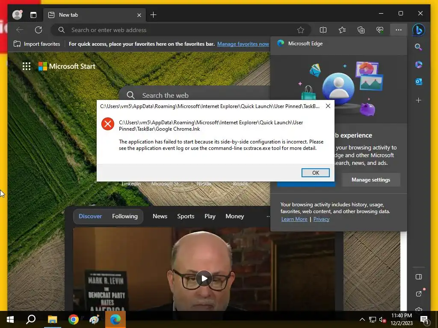
Task: Click the Microsoft Start logo
Action: [x=67, y=66]
